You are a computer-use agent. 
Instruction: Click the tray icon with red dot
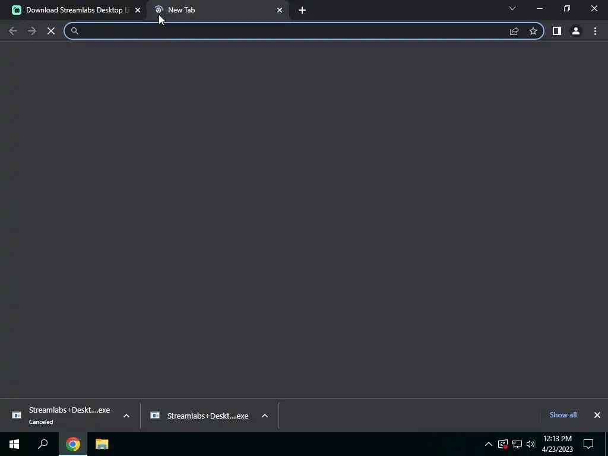click(x=503, y=444)
